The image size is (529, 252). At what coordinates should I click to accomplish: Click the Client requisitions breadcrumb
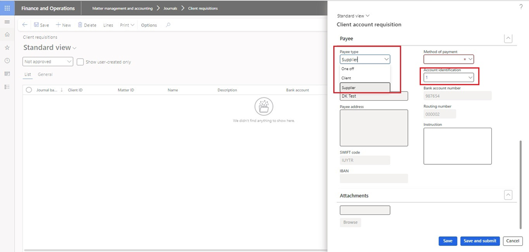coord(203,8)
